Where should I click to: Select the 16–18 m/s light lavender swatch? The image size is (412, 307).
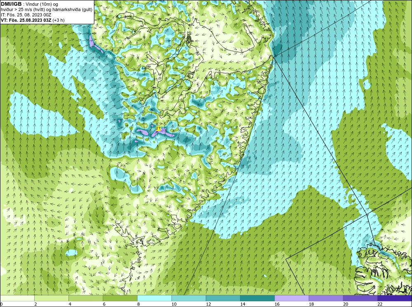[292, 298]
